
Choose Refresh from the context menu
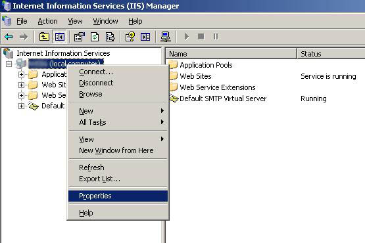[118, 167]
